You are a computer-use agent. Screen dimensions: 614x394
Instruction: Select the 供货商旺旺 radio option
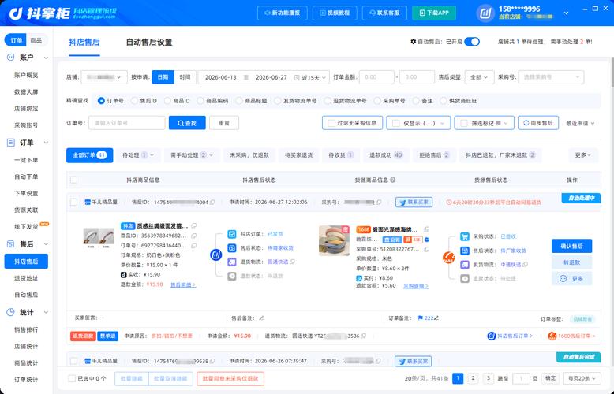(x=443, y=101)
